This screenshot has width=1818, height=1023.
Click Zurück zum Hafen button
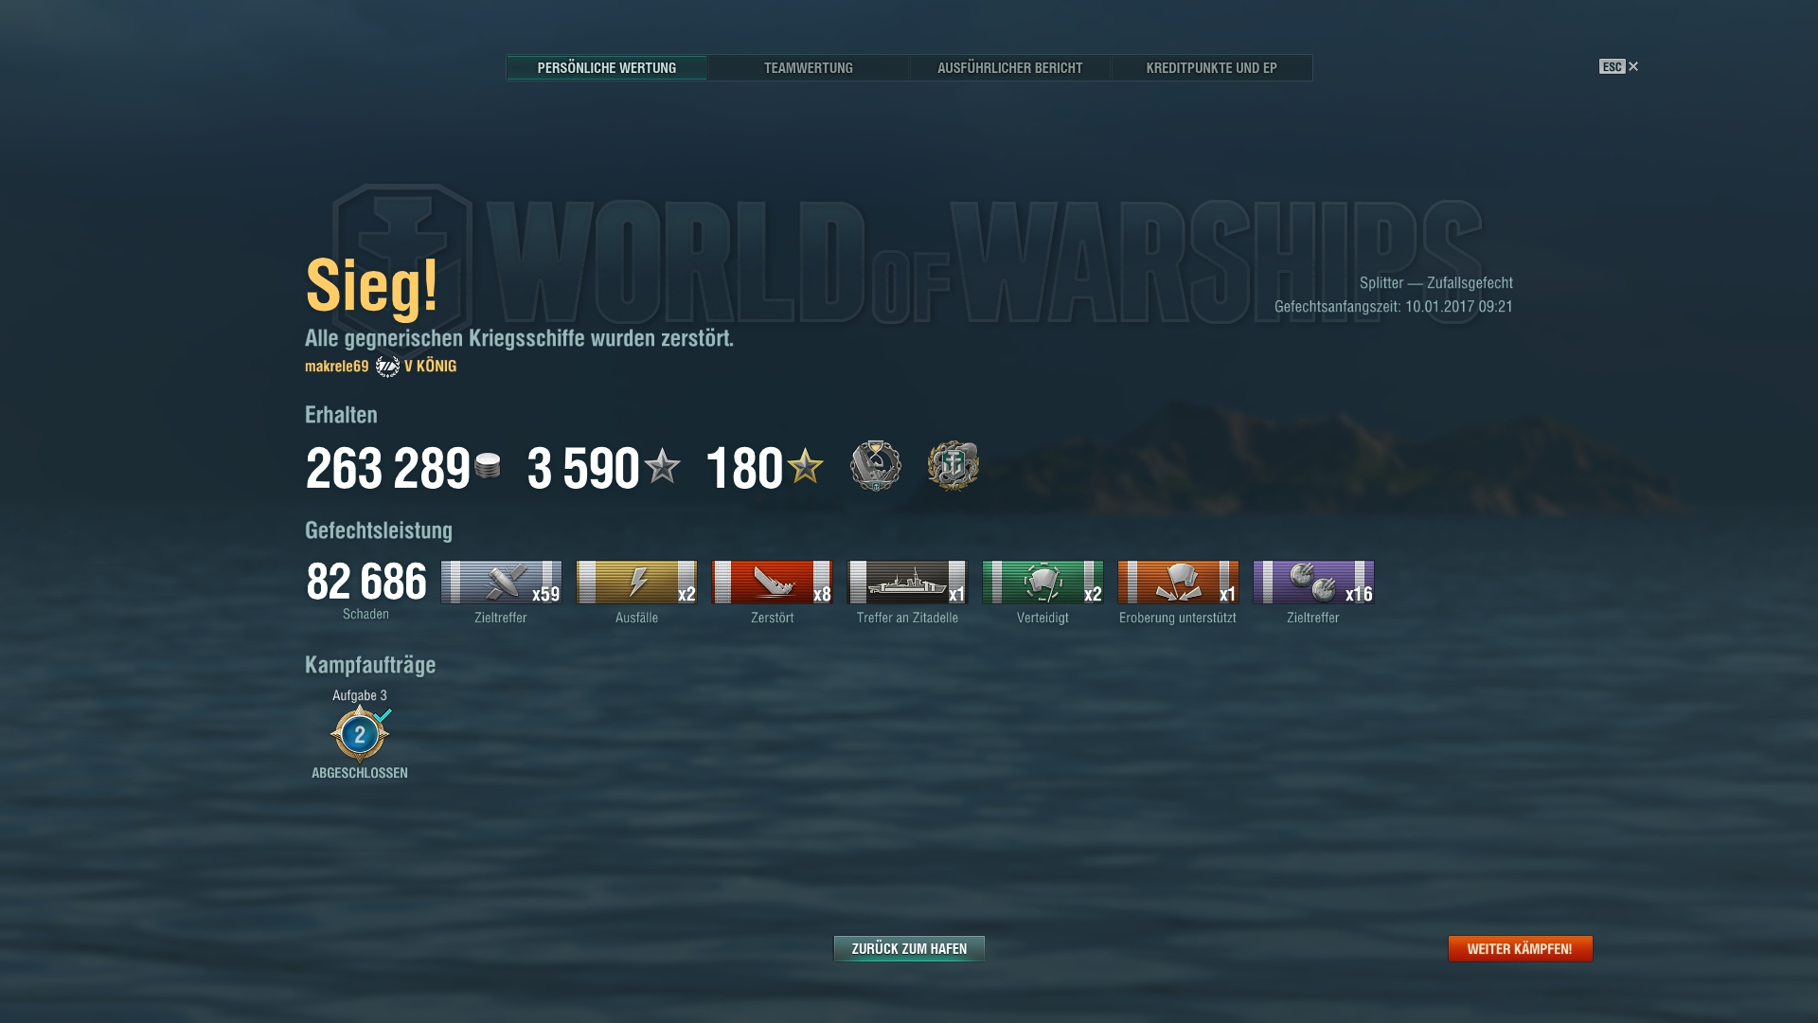point(909,948)
